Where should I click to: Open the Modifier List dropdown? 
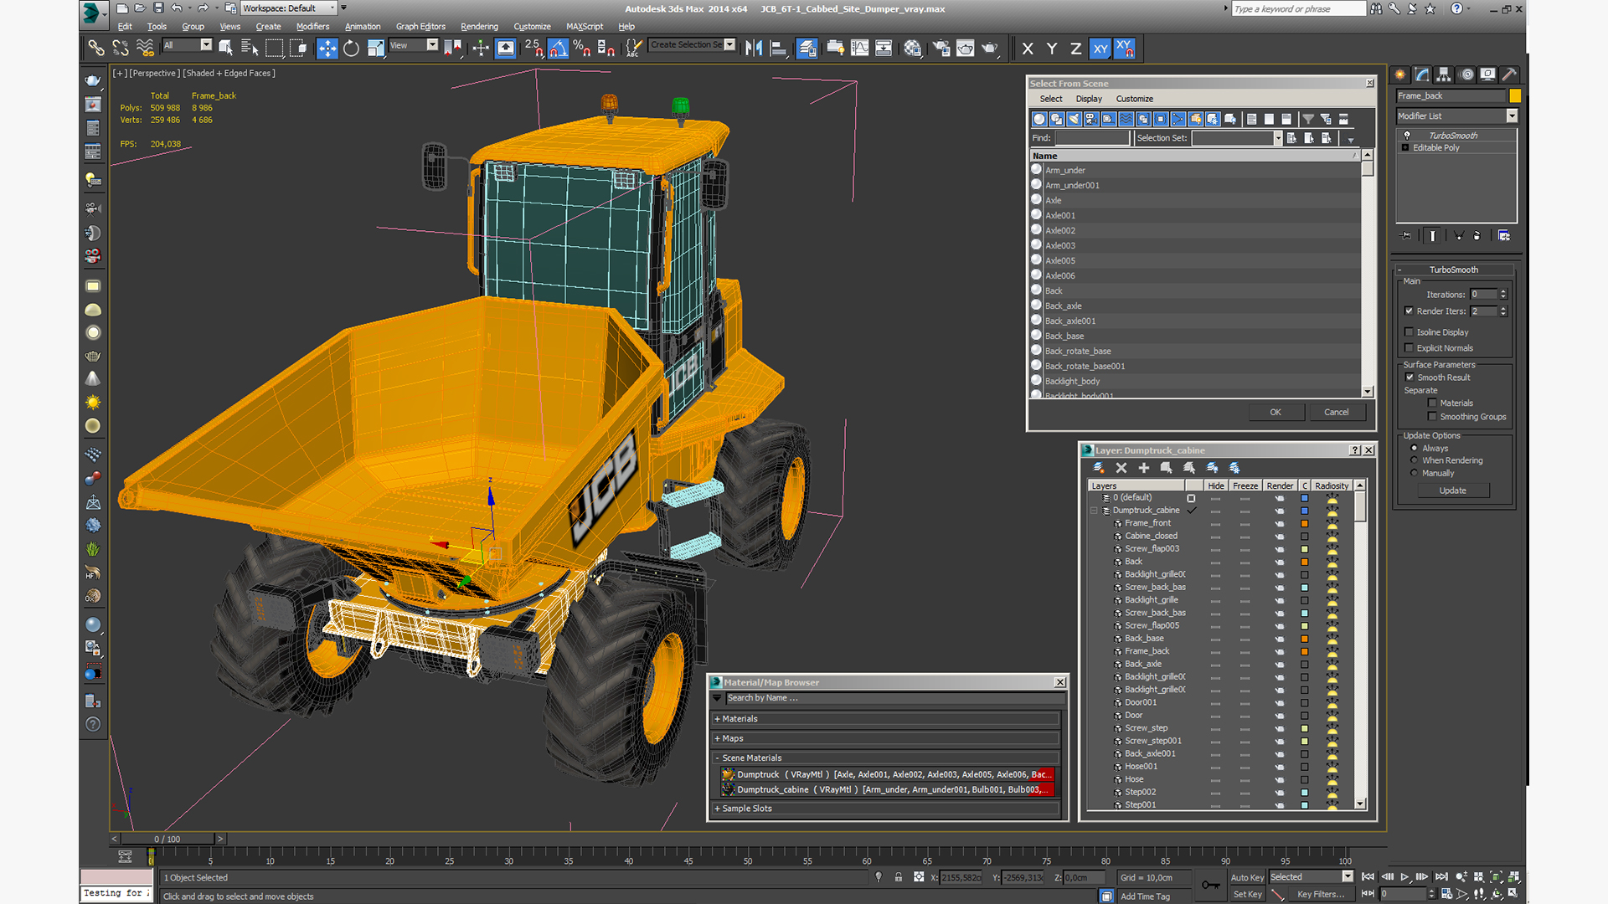(1512, 116)
